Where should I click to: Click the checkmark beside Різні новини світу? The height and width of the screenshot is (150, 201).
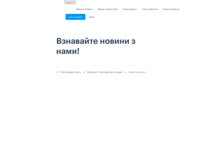coord(58,72)
